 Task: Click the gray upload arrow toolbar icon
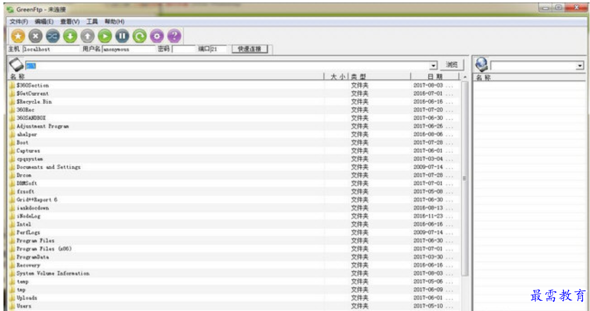click(x=88, y=36)
